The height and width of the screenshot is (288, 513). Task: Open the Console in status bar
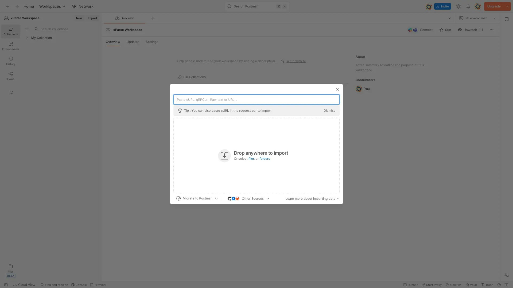coord(79,285)
